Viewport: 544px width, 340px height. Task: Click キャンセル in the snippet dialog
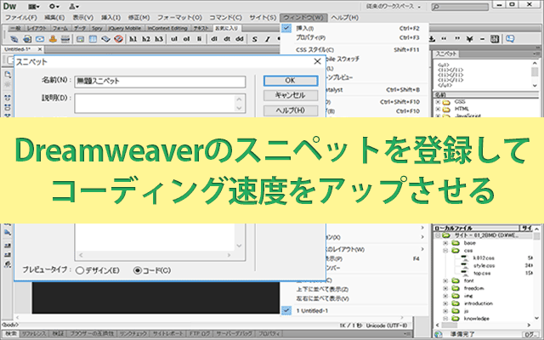(x=291, y=95)
